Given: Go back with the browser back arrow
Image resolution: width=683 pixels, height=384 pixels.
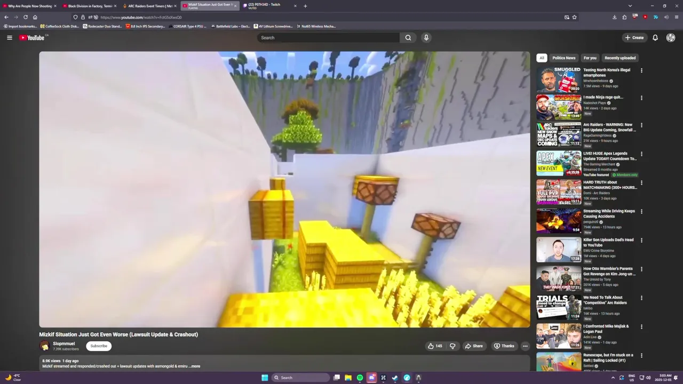Looking at the screenshot, I should [x=6, y=17].
